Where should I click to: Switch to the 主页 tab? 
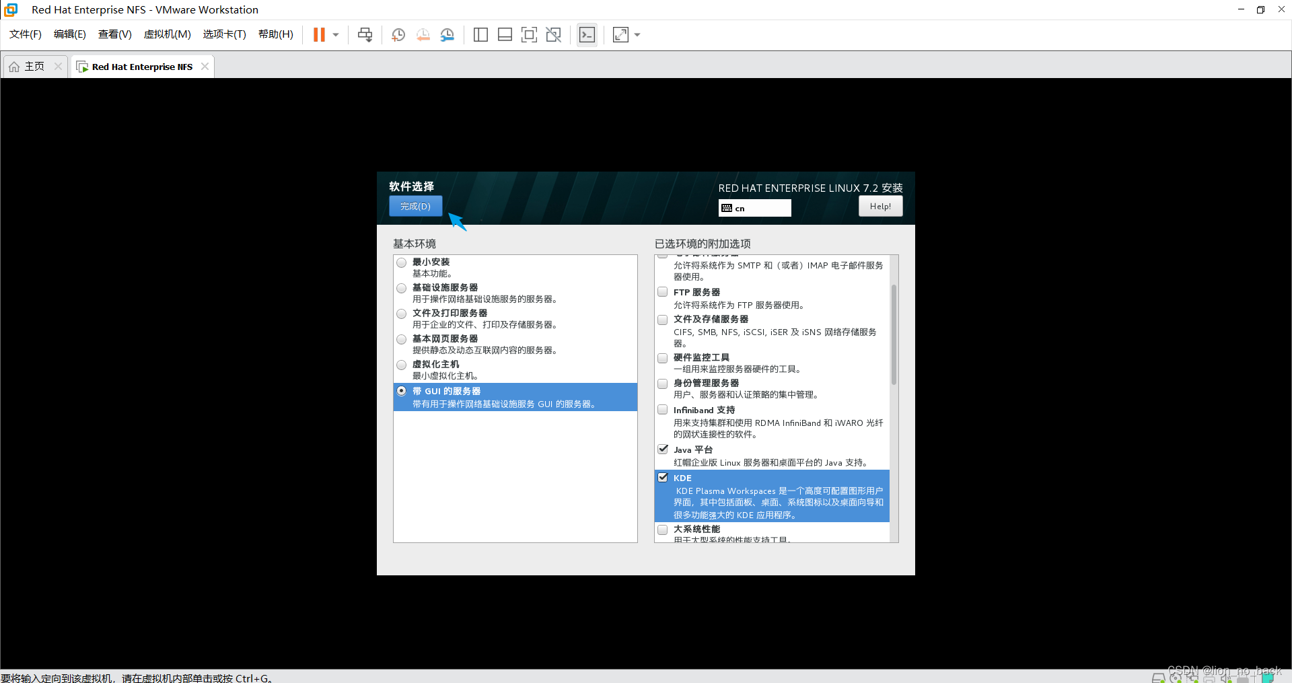(34, 66)
